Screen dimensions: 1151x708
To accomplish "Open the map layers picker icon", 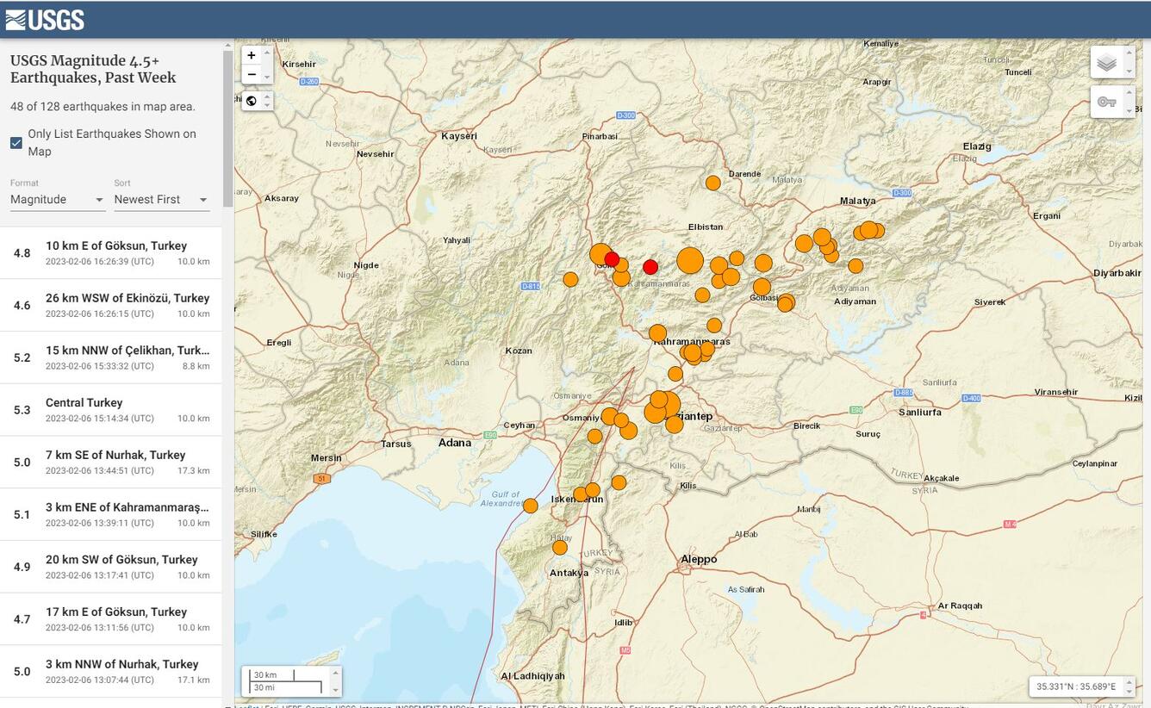I will (1107, 61).
